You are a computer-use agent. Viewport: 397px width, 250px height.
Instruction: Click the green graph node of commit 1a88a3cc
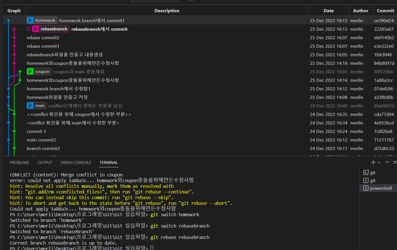pos(20,80)
